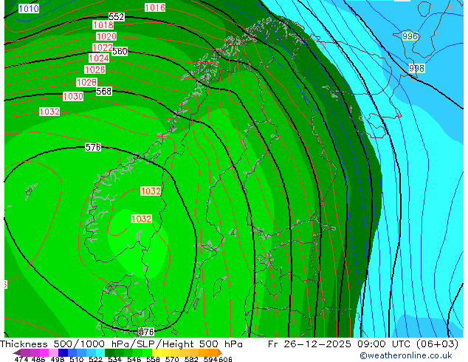468x362 pixels.
Task: Select the 1030 isobar label
Action: (x=73, y=96)
